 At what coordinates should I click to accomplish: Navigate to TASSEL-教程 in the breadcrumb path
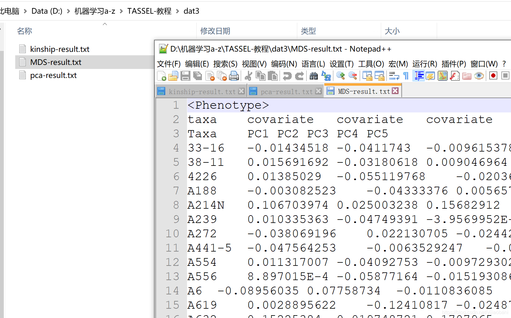(149, 11)
